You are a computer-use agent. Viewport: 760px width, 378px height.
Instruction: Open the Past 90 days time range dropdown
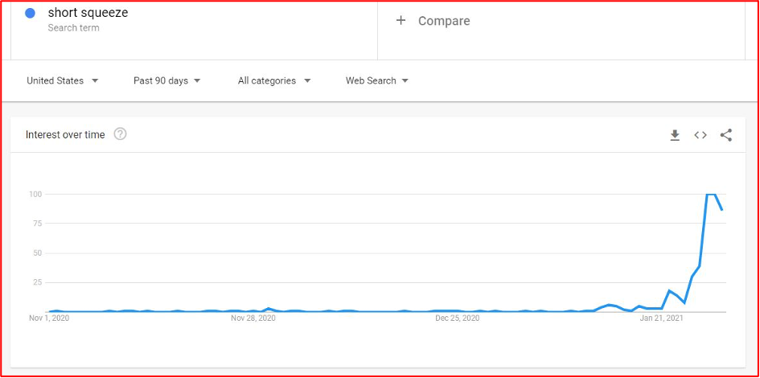(166, 81)
